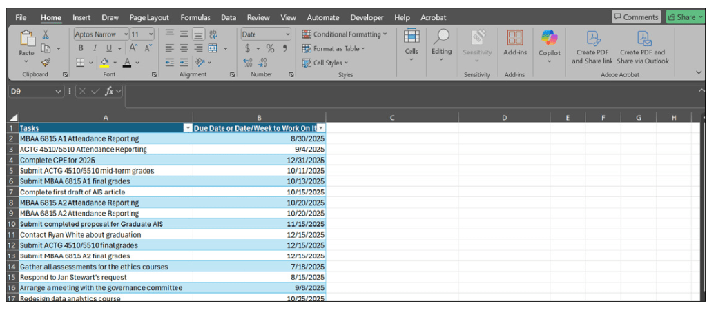Image resolution: width=707 pixels, height=319 pixels.
Task: Click the yellow fill color button
Action: coord(104,63)
